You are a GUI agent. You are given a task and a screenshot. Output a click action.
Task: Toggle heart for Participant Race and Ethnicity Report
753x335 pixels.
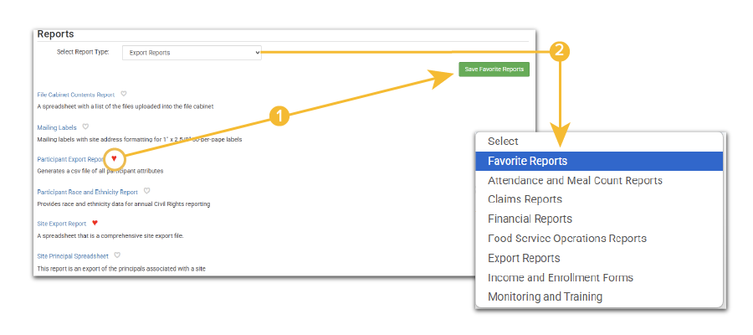tap(146, 191)
